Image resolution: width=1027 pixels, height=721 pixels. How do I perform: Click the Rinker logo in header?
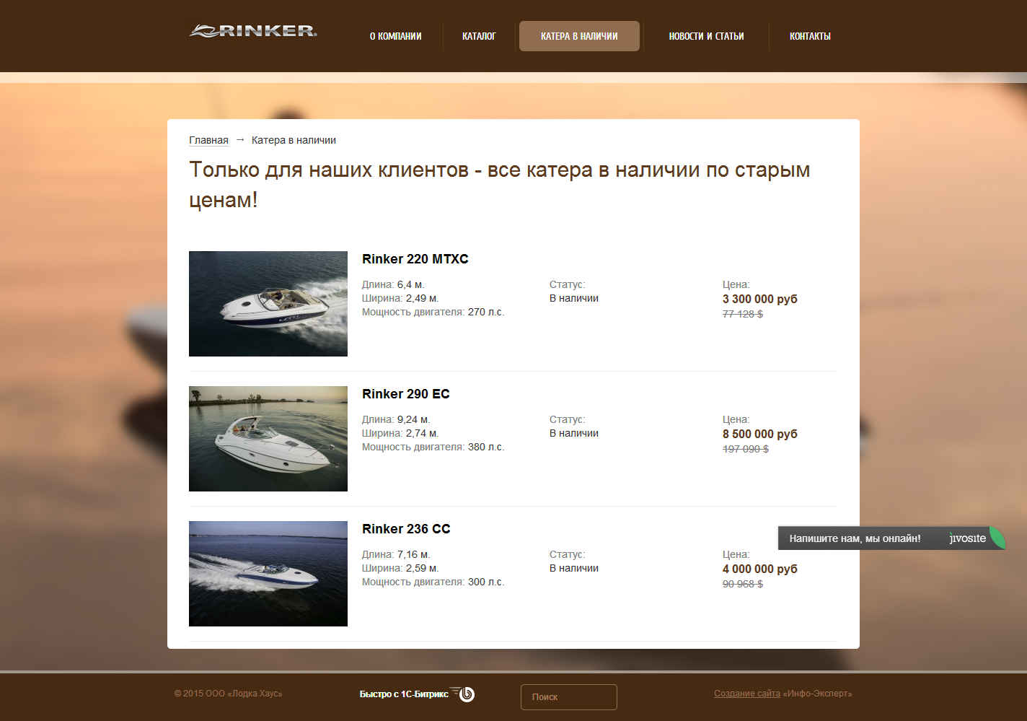[253, 31]
